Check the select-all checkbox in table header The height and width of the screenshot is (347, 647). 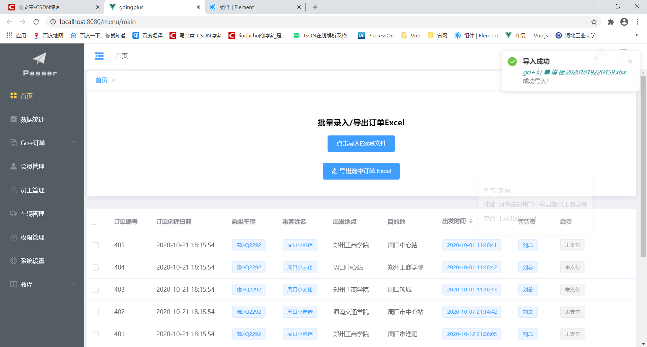coord(94,222)
